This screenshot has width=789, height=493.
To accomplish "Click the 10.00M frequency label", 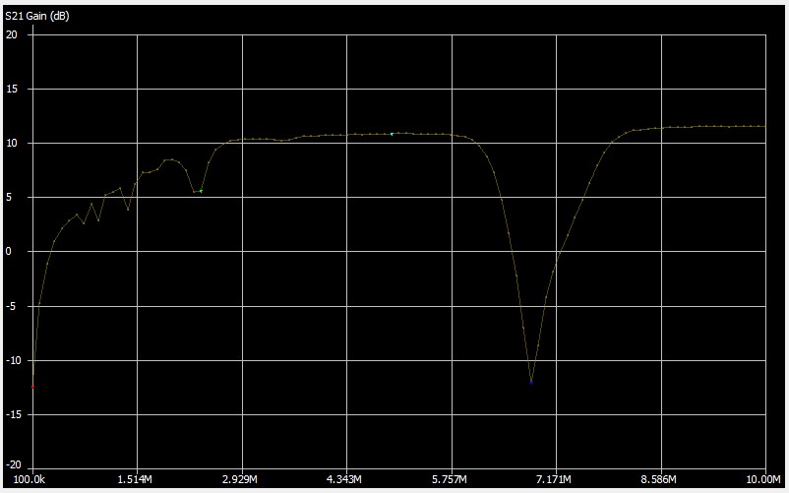I will [x=763, y=479].
